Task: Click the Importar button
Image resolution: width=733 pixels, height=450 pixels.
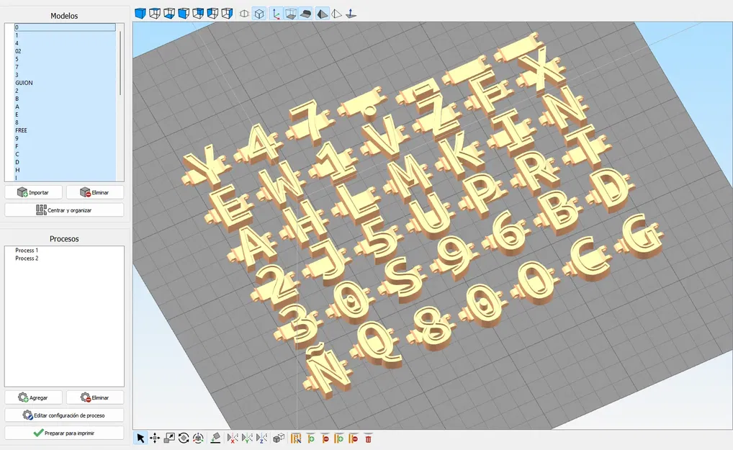Action: [33, 192]
